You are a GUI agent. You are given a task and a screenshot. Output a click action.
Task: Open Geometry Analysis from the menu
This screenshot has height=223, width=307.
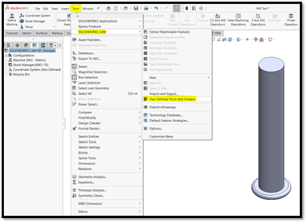(x=107, y=177)
